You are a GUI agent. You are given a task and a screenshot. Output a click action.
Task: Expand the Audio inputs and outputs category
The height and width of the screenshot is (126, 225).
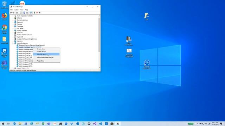[13, 16]
